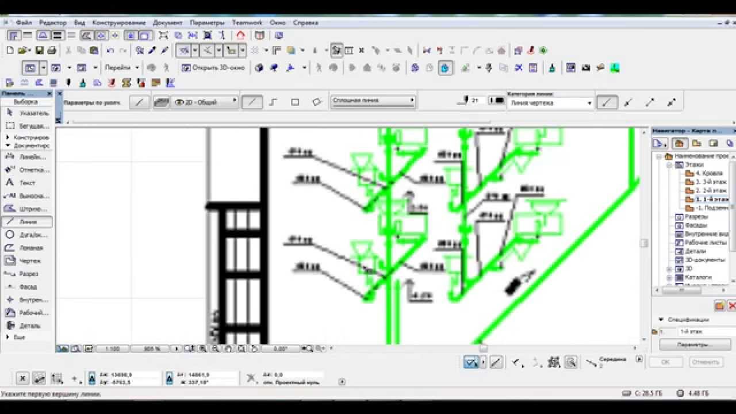Viewport: 736px width, 414px height.
Task: Click the eyedropper pick-up parameters icon
Action: coord(152,51)
